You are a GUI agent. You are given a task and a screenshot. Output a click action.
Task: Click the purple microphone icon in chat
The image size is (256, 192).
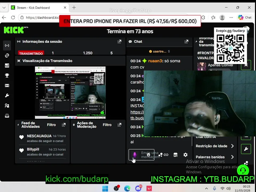134,155
